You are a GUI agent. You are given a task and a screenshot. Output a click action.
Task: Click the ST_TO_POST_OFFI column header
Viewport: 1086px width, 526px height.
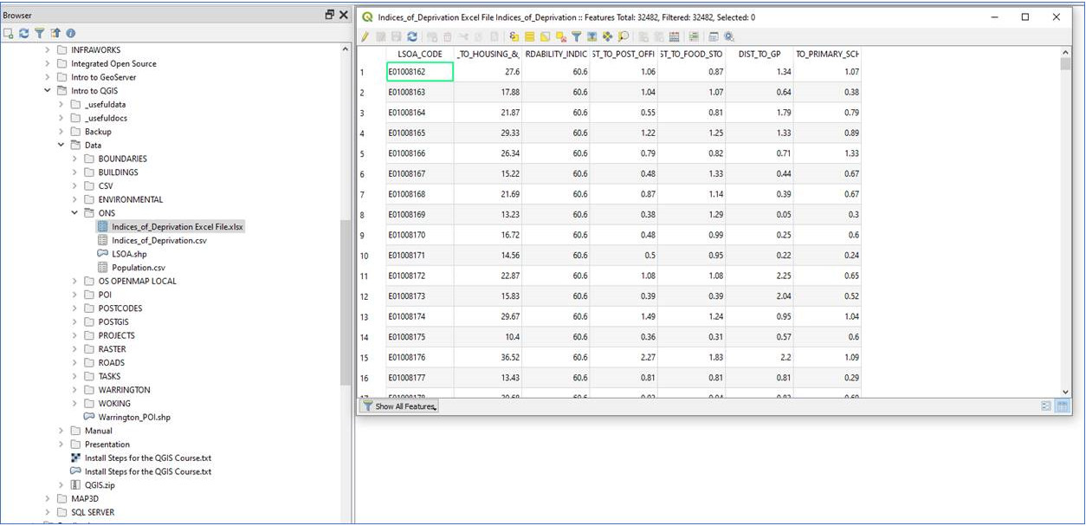point(624,54)
